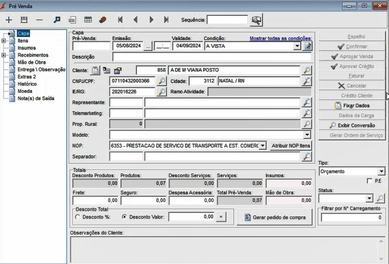Click the eraser icon in toolbar
Screen dimensions: 389x264
tap(102, 20)
